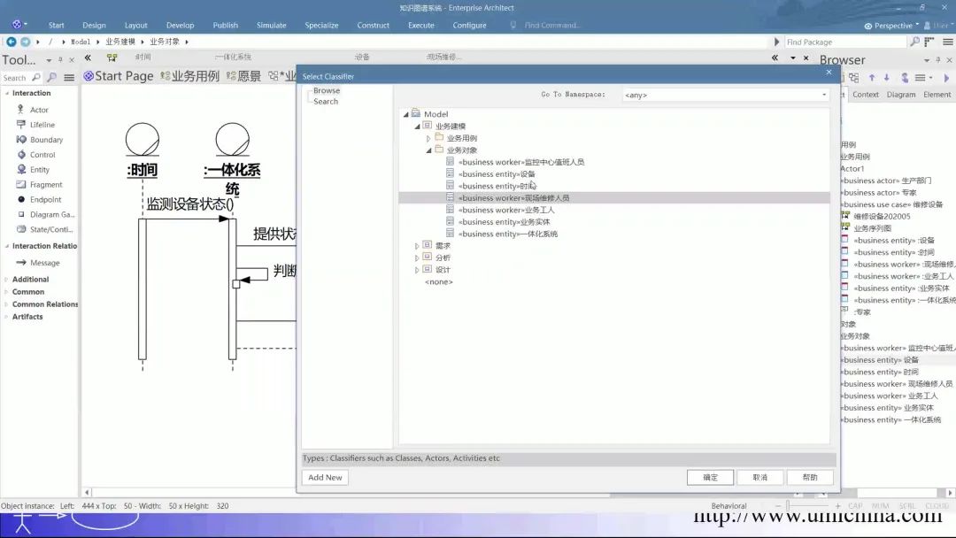Click the Browser new diagram structure icon
956x538 pixels.
tap(853, 77)
